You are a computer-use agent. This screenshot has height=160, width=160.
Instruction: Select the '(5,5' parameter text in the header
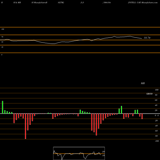[x=82, y=3]
